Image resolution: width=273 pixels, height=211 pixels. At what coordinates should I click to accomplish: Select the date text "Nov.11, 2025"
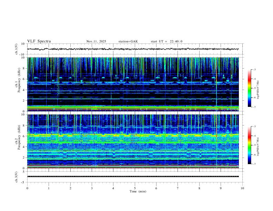click(x=96, y=41)
